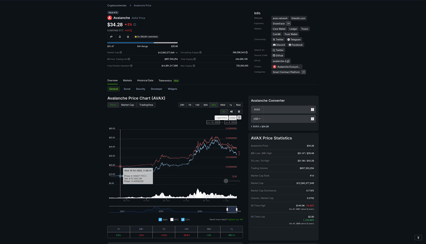Image resolution: width=426 pixels, height=244 pixels.
Task: Toggle the Main series checkbox
Action: pyautogui.click(x=160, y=220)
